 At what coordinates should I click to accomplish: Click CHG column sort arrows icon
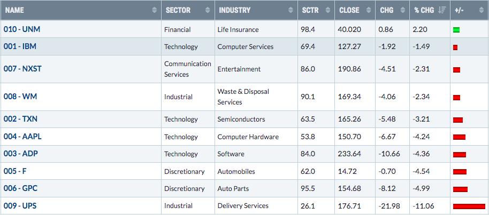point(403,10)
